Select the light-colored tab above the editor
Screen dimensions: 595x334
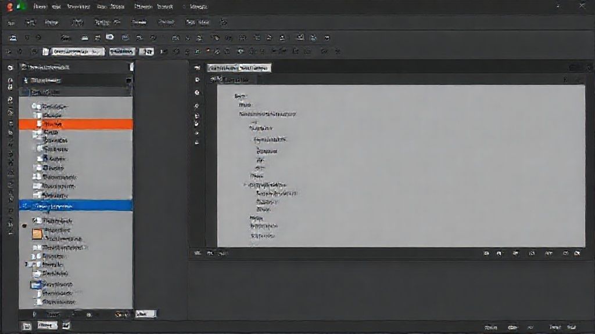point(239,68)
